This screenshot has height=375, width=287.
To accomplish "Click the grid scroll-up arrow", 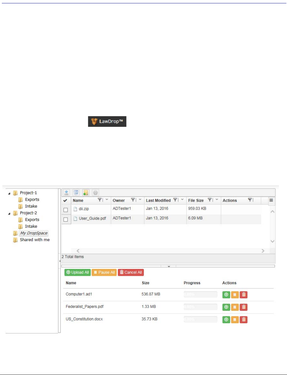I will (272, 211).
